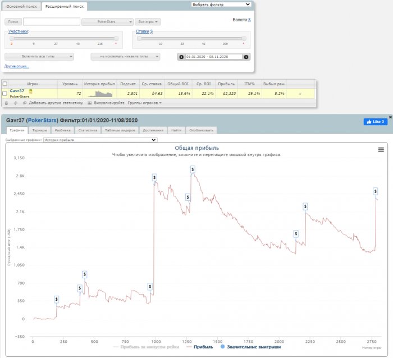This screenshot has width=393, height=358.
Task: Click the remove x in Gavr37 row
Action: click(x=300, y=94)
